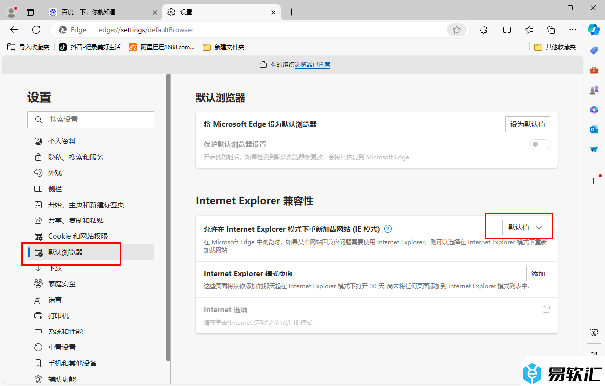Open 开始、主页和新建标签页 settings
This screenshot has width=605, height=386.
point(91,205)
